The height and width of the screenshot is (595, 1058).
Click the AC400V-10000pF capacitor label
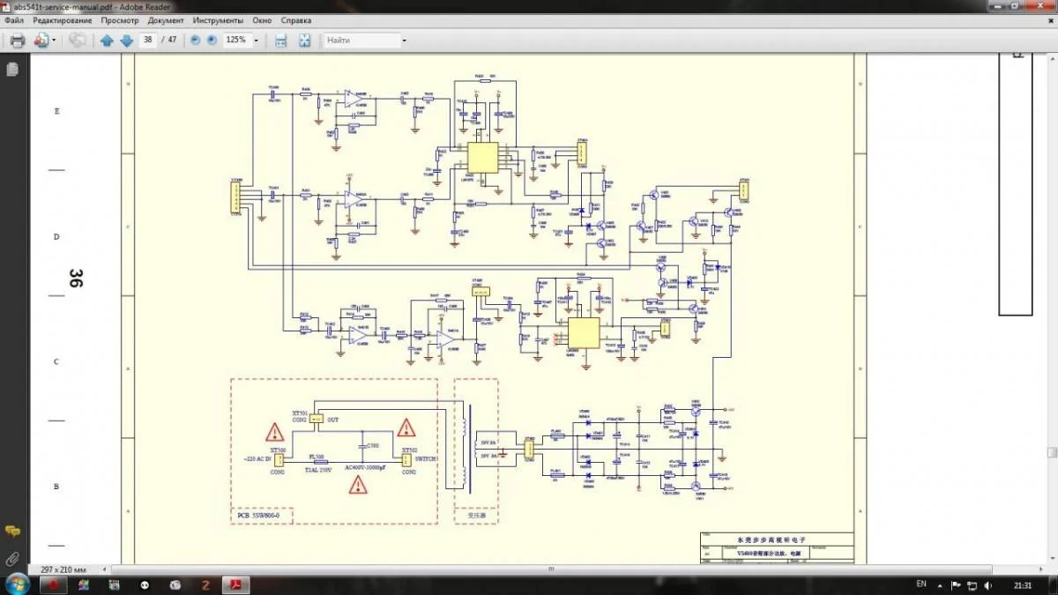(x=363, y=467)
